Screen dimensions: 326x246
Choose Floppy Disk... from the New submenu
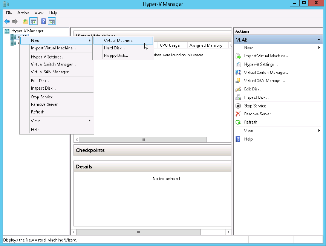(x=123, y=55)
